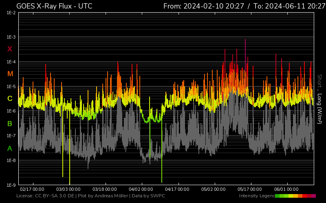Click the 05/02 00:00 date tick label
Screen dimensions: 326x203
click(213, 189)
